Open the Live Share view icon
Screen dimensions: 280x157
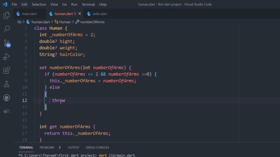pos(7,111)
